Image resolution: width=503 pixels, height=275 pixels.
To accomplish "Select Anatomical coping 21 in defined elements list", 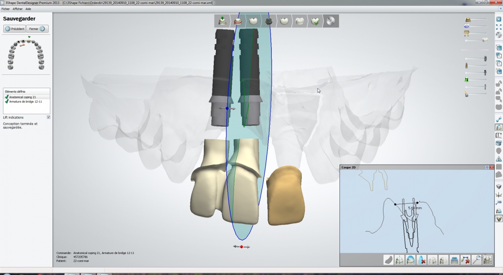I will (x=26, y=97).
